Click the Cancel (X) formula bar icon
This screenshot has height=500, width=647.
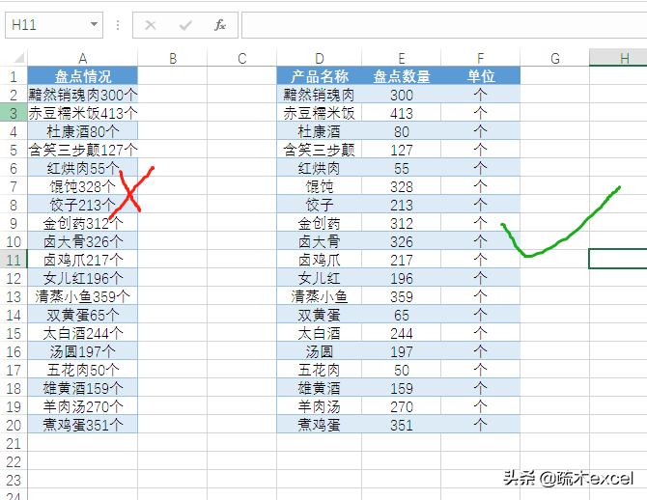pos(151,25)
